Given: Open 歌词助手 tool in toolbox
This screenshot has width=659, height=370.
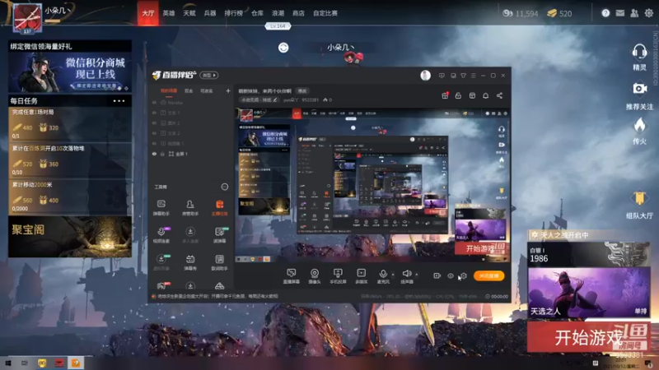Looking at the screenshot, I should tap(219, 262).
